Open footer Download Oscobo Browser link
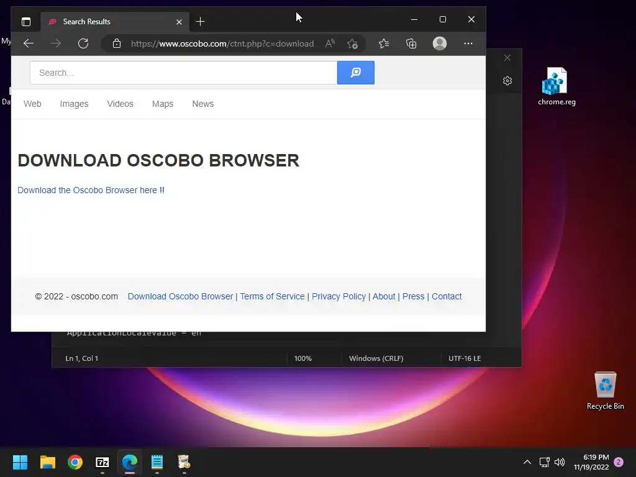Screen dimensions: 636x477 [x=181, y=296]
